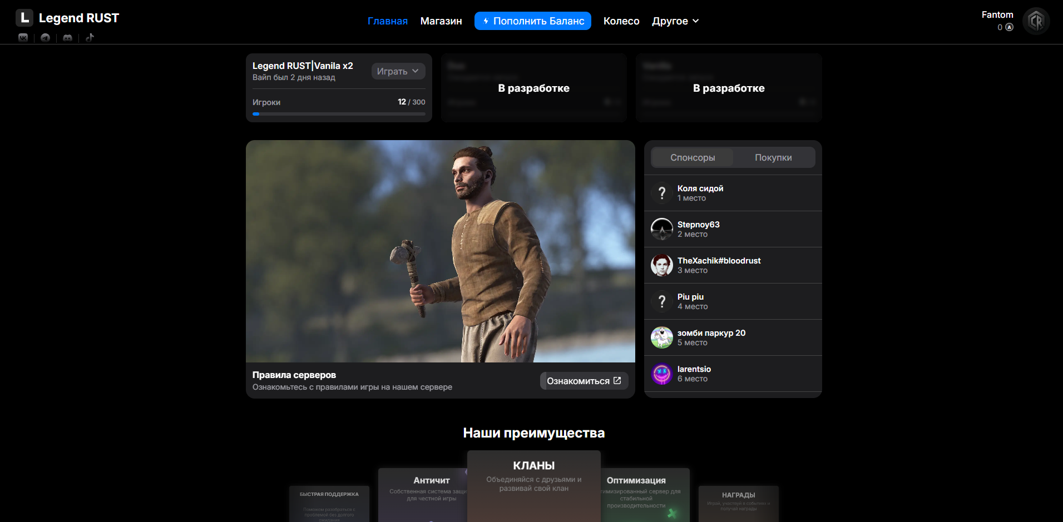The height and width of the screenshot is (522, 1063).
Task: Click the external-link icon in Ознакомиться button
Action: coord(617,381)
